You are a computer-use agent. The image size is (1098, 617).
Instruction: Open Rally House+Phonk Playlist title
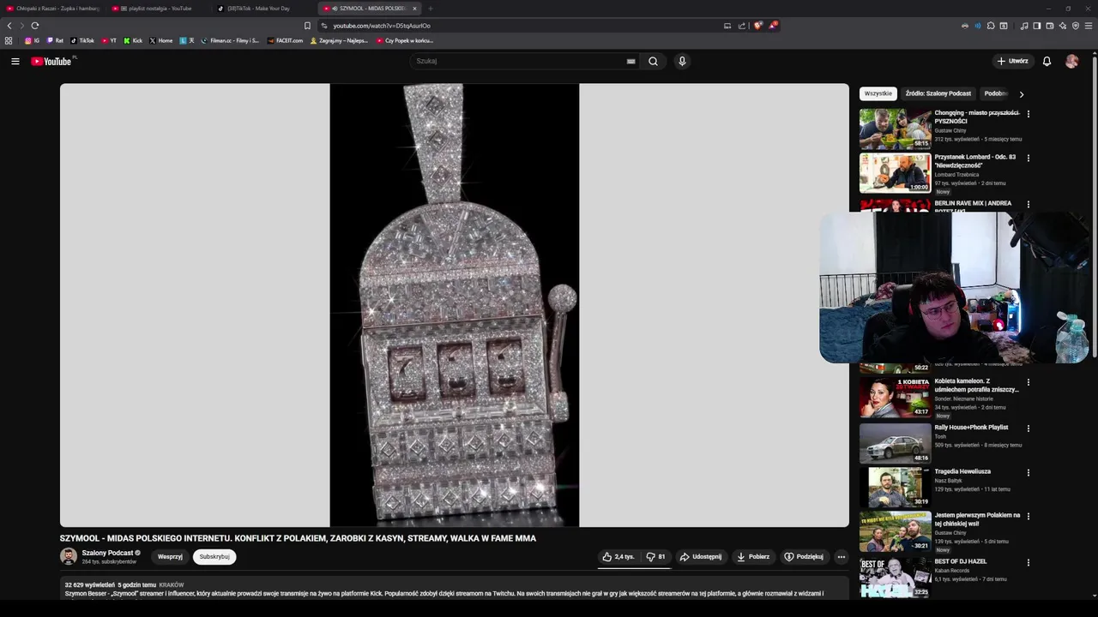[971, 427]
